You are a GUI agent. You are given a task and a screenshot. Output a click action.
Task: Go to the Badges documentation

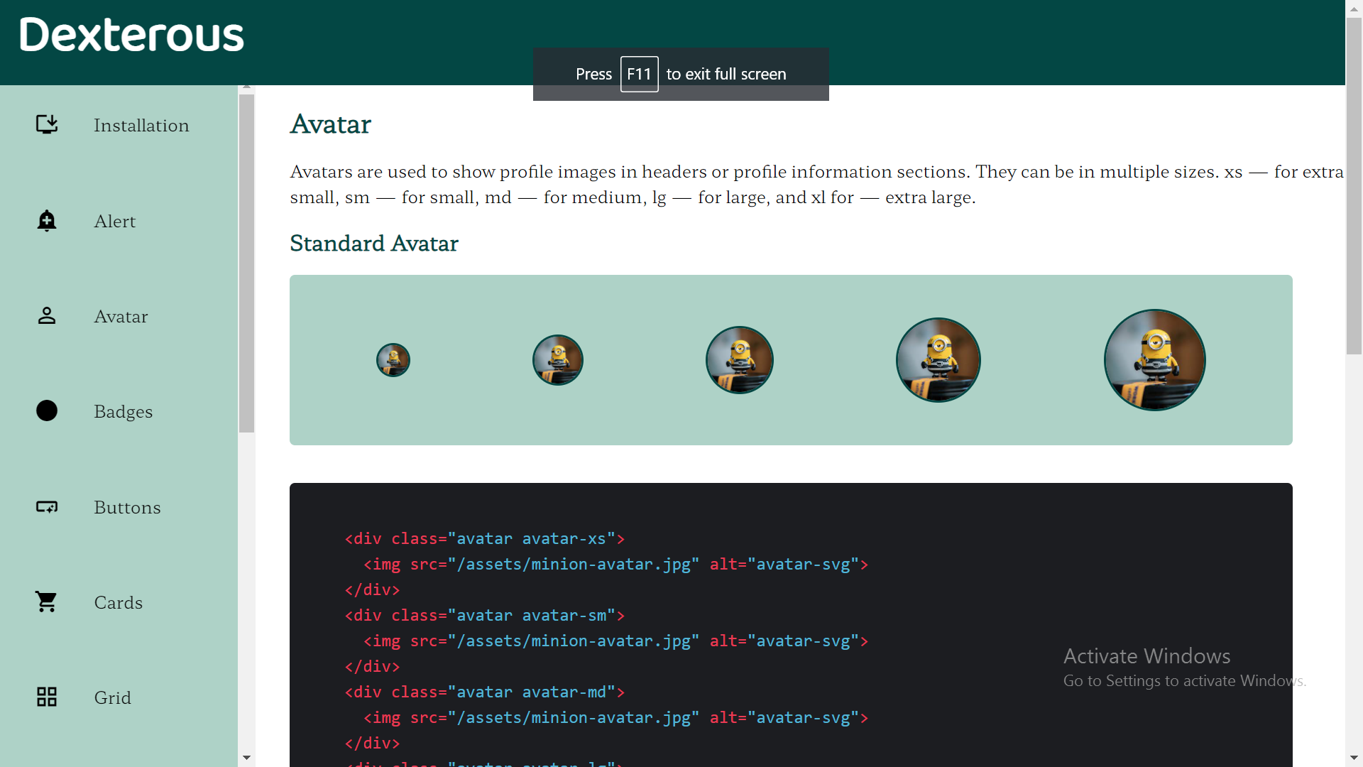pos(123,411)
